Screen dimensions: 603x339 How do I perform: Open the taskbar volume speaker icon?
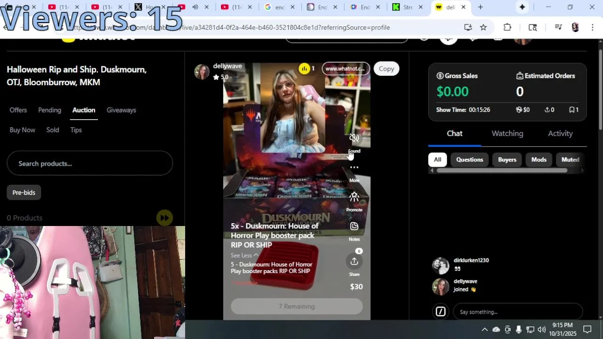pyautogui.click(x=542, y=329)
